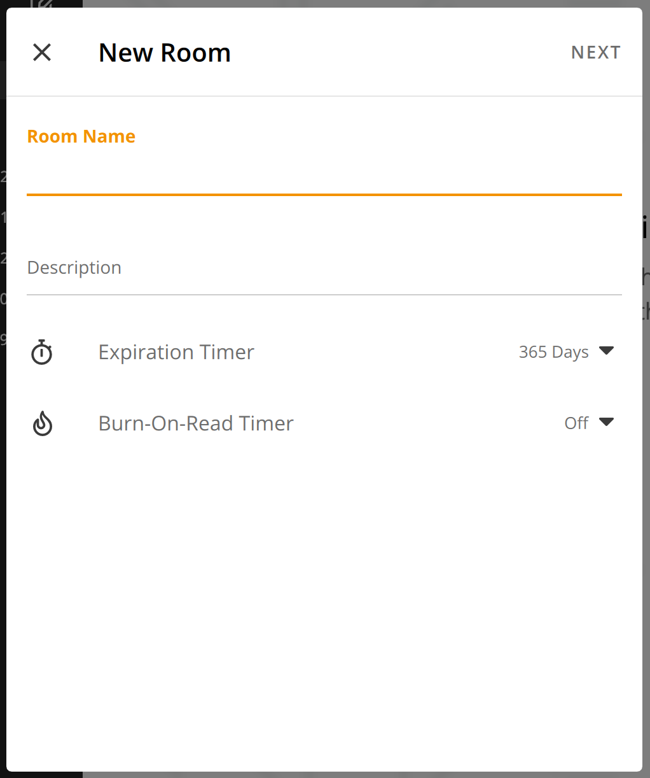The width and height of the screenshot is (650, 778).
Task: Click the flame icon beside Burn-On-Read Timer
Action: [x=42, y=423]
